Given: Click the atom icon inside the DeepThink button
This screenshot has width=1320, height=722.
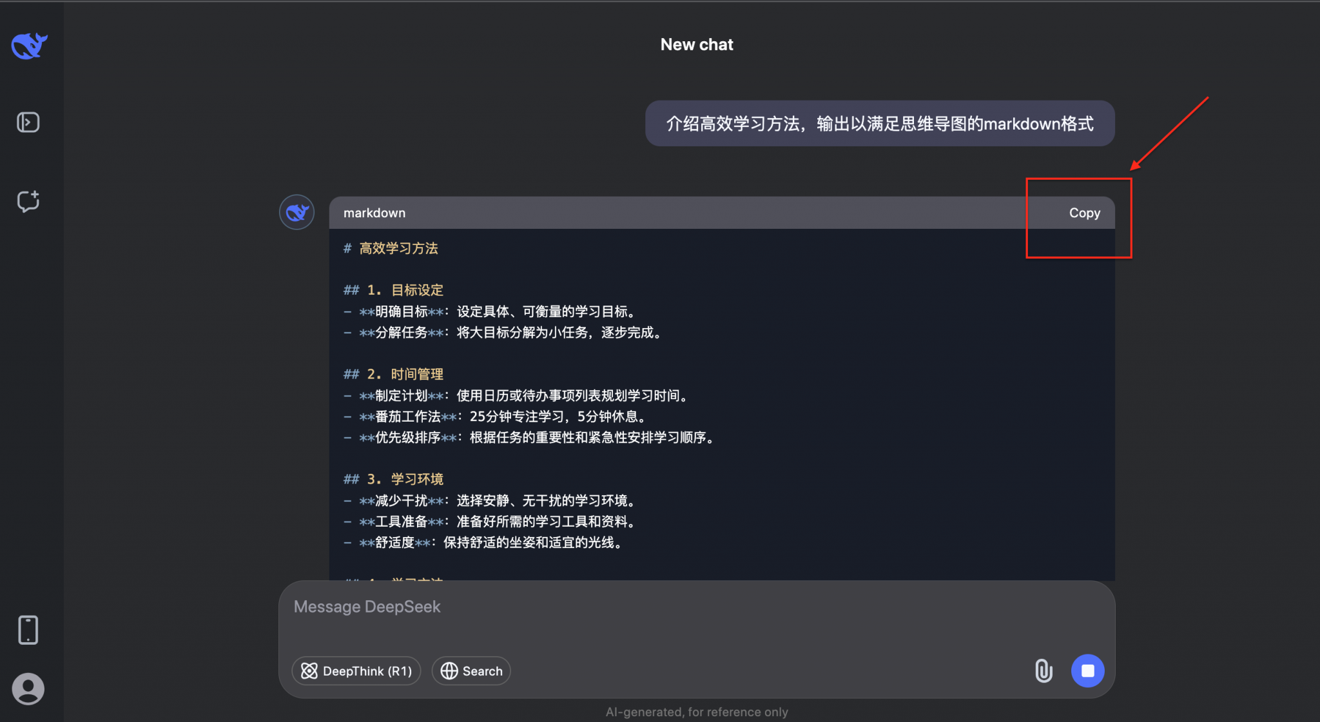Looking at the screenshot, I should 310,670.
